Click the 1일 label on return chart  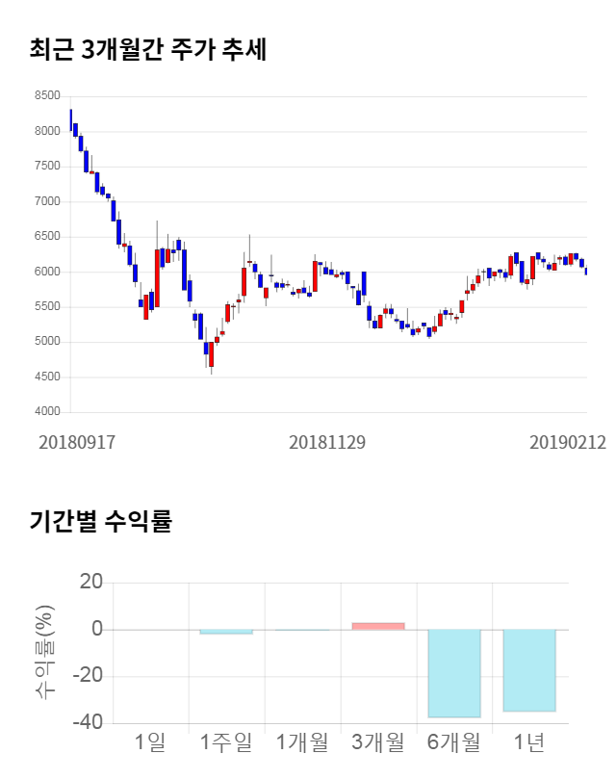[x=151, y=742]
